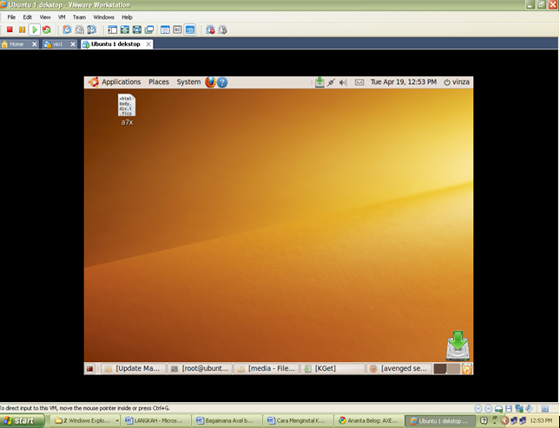
Task: Switch to Ananta Belog Chrome window
Action: click(369, 421)
